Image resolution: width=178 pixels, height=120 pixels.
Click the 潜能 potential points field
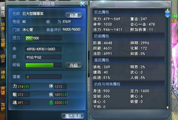pyautogui.click(x=44, y=77)
